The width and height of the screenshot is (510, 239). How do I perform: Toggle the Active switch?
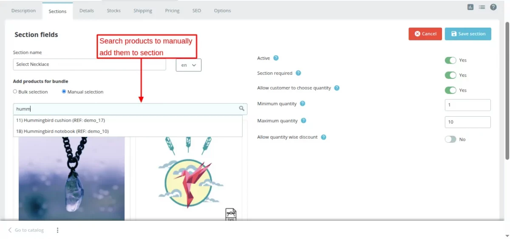450,60
